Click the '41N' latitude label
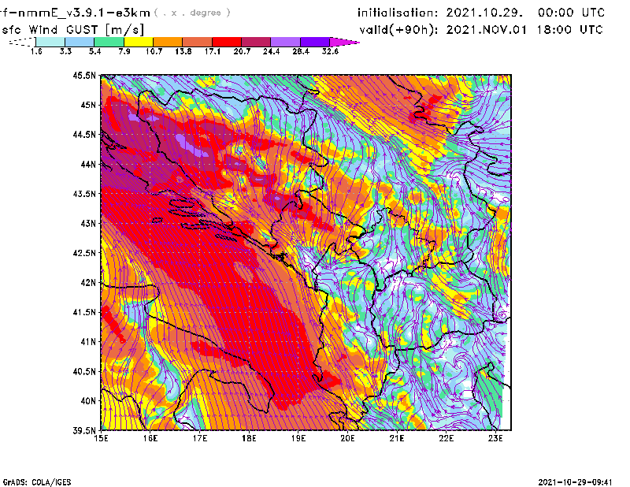Screen dimensions: 630x487 pyautogui.click(x=88, y=342)
